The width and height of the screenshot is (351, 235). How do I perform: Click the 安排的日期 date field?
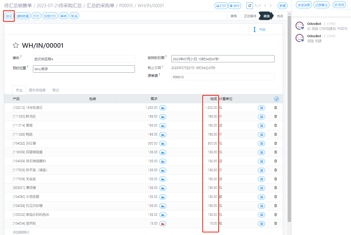(x=223, y=59)
